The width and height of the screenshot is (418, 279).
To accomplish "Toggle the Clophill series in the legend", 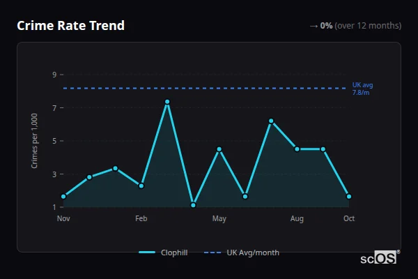I will (x=163, y=252).
